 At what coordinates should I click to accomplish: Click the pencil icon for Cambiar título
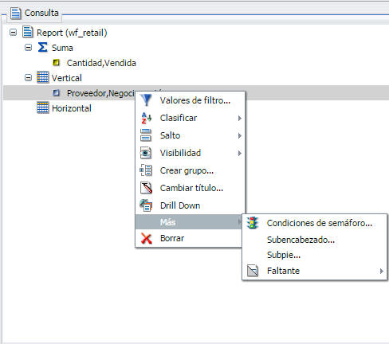(146, 188)
